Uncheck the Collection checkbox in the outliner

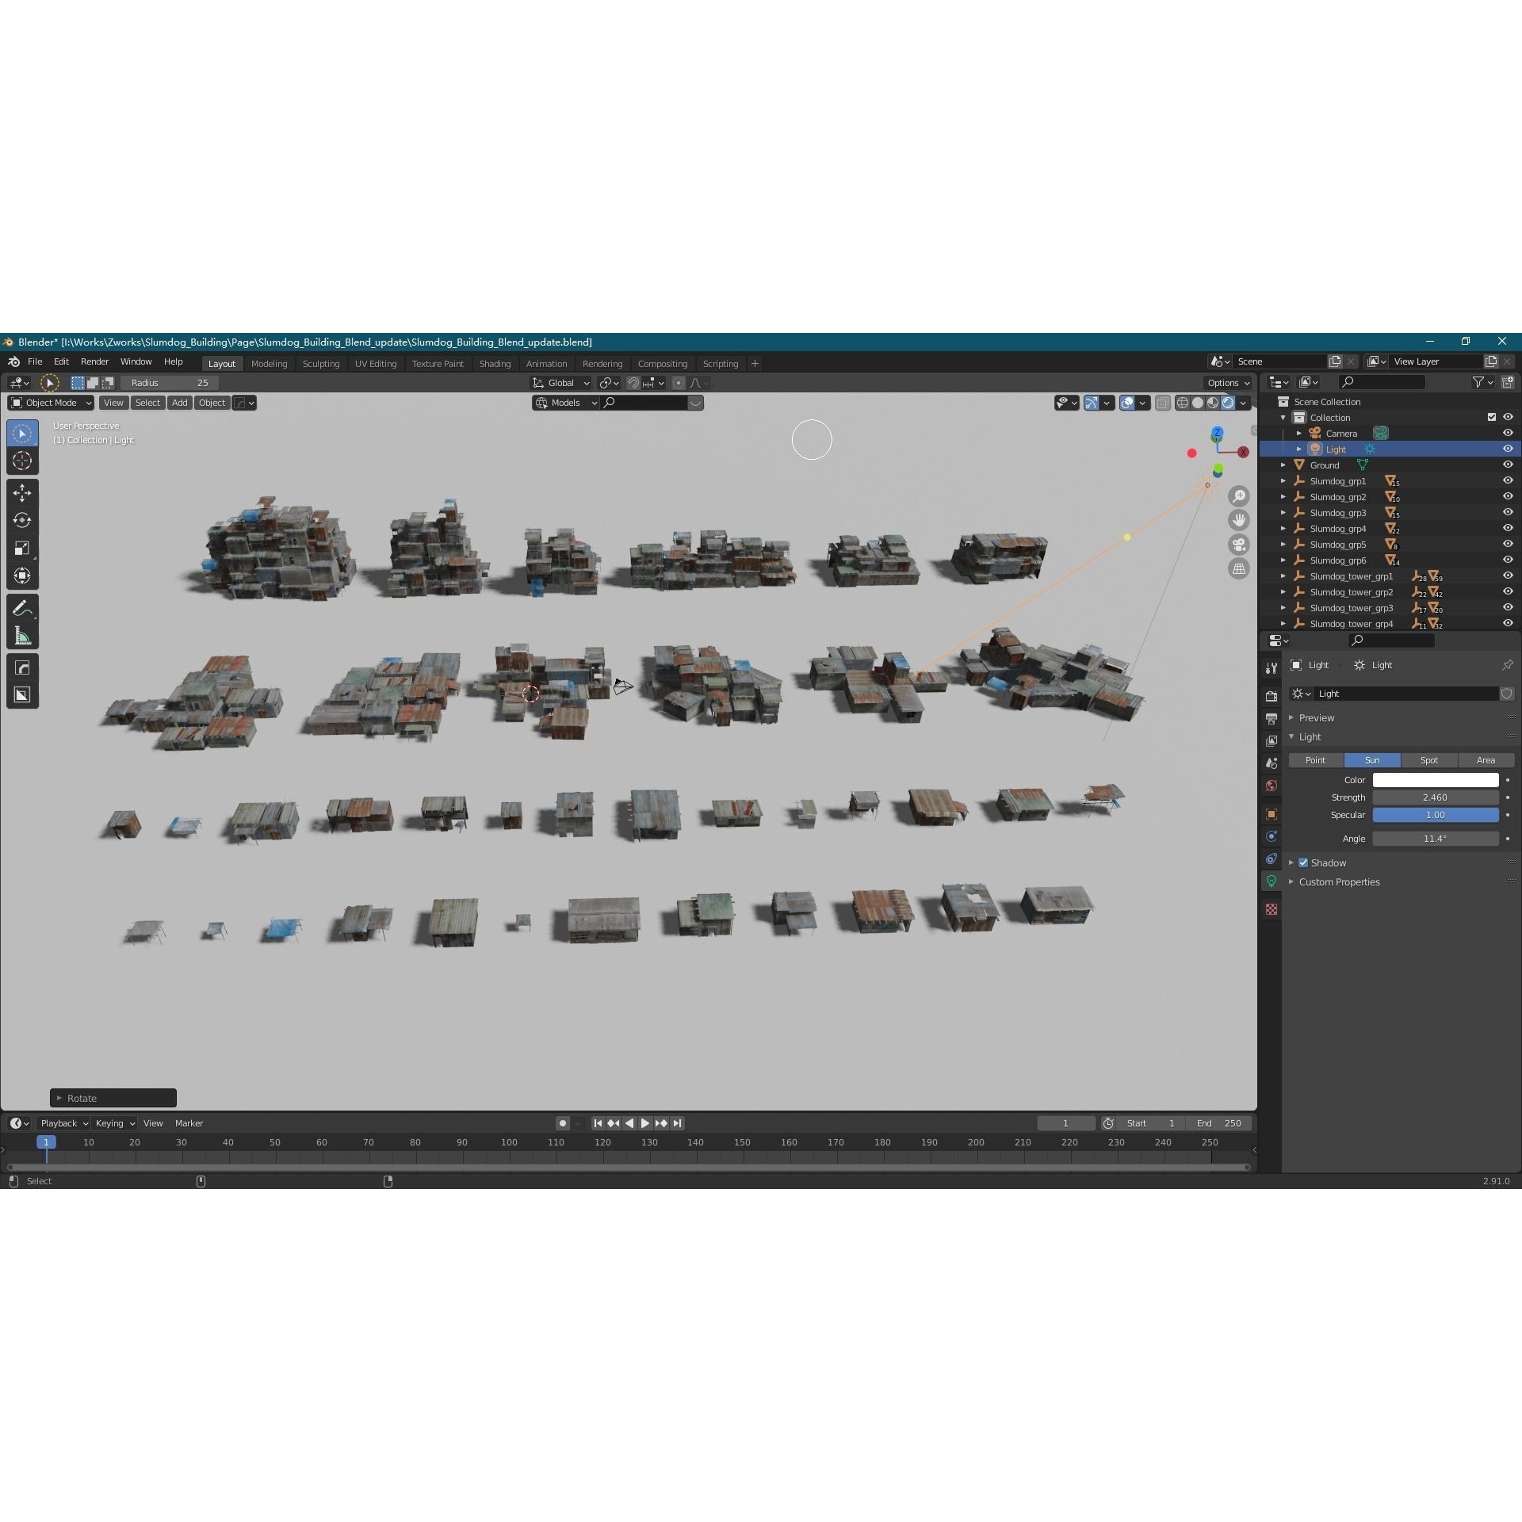(x=1491, y=417)
